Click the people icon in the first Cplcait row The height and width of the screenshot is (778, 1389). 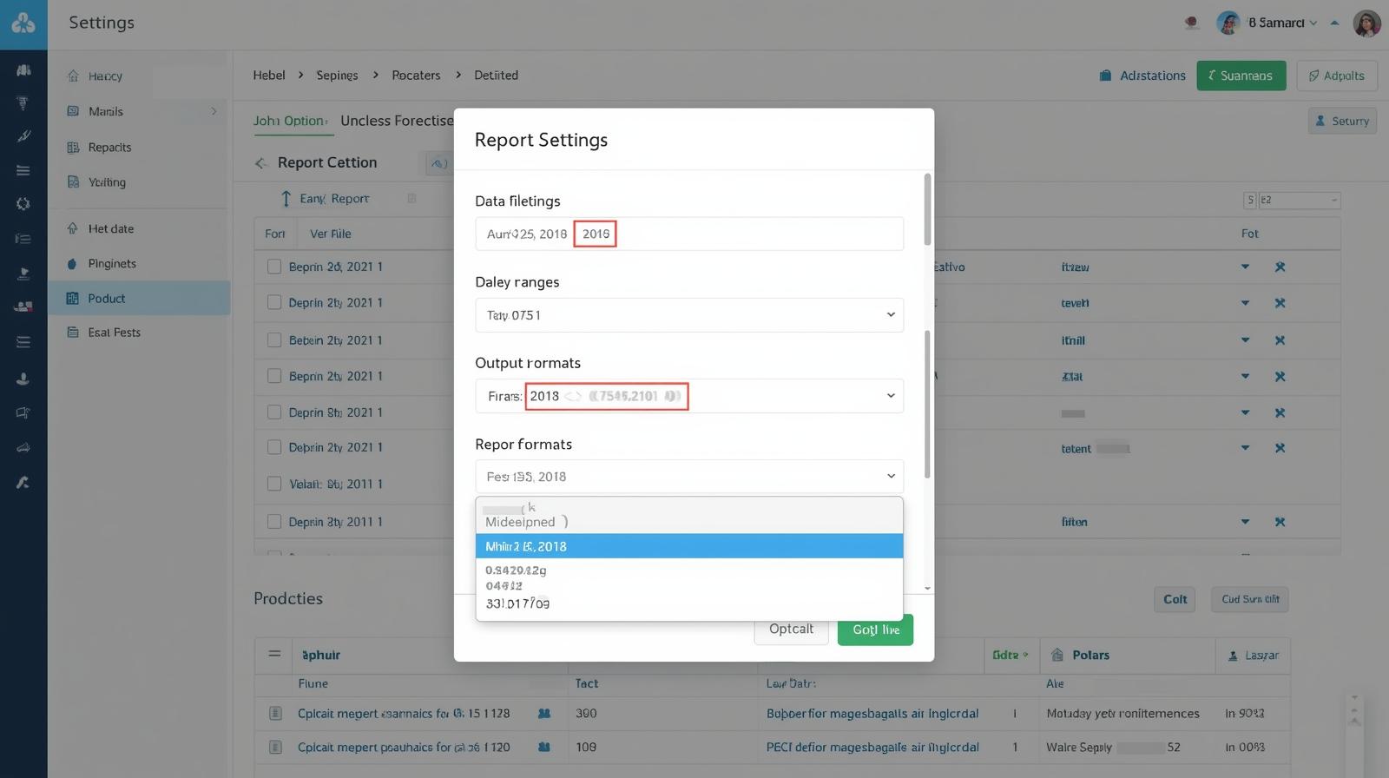[x=544, y=714]
